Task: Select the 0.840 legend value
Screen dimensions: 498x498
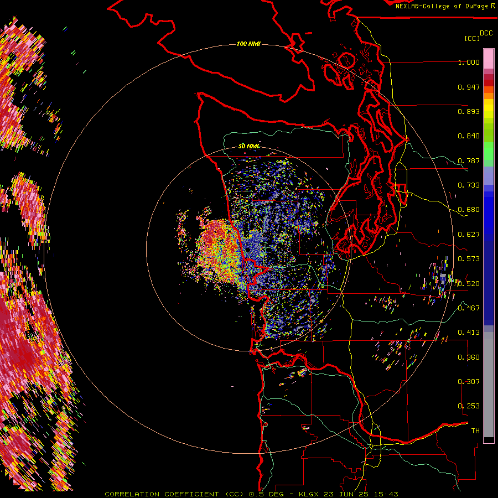Action: click(x=469, y=136)
